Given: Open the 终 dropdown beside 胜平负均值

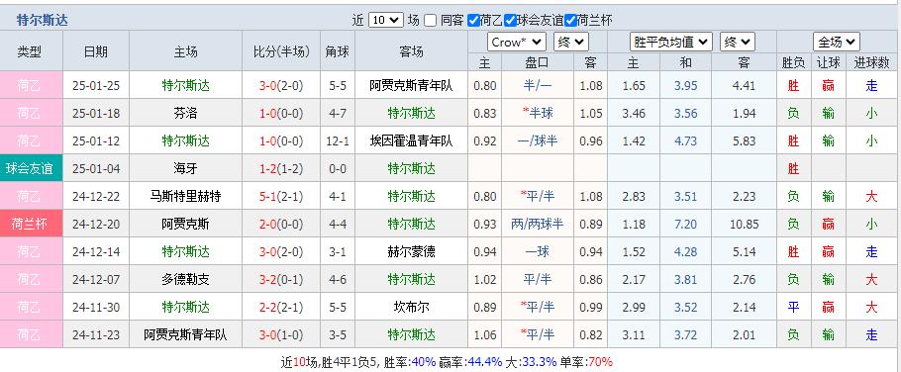Looking at the screenshot, I should [738, 42].
